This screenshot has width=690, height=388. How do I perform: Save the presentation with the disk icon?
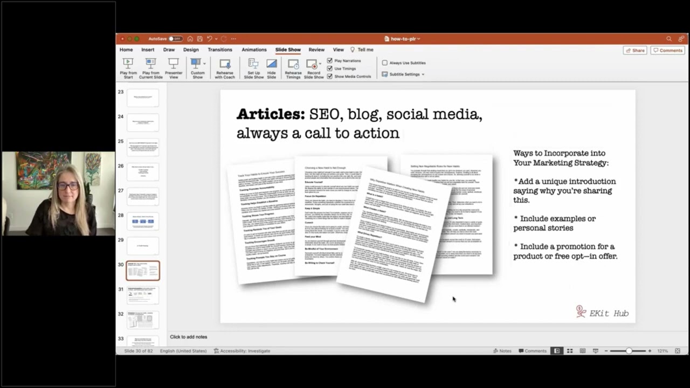199,39
